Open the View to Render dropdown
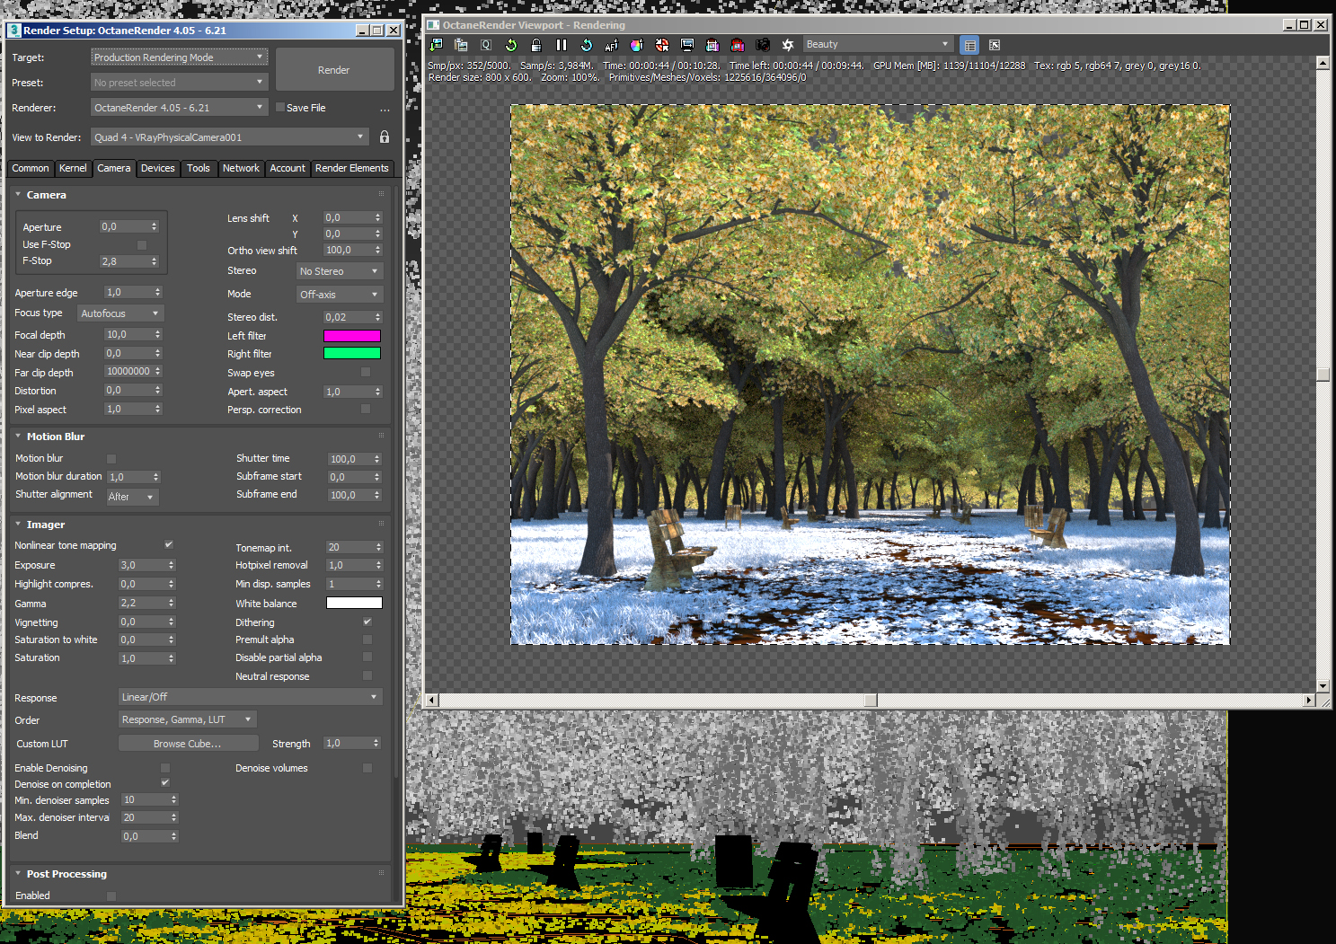The width and height of the screenshot is (1336, 944). (230, 137)
